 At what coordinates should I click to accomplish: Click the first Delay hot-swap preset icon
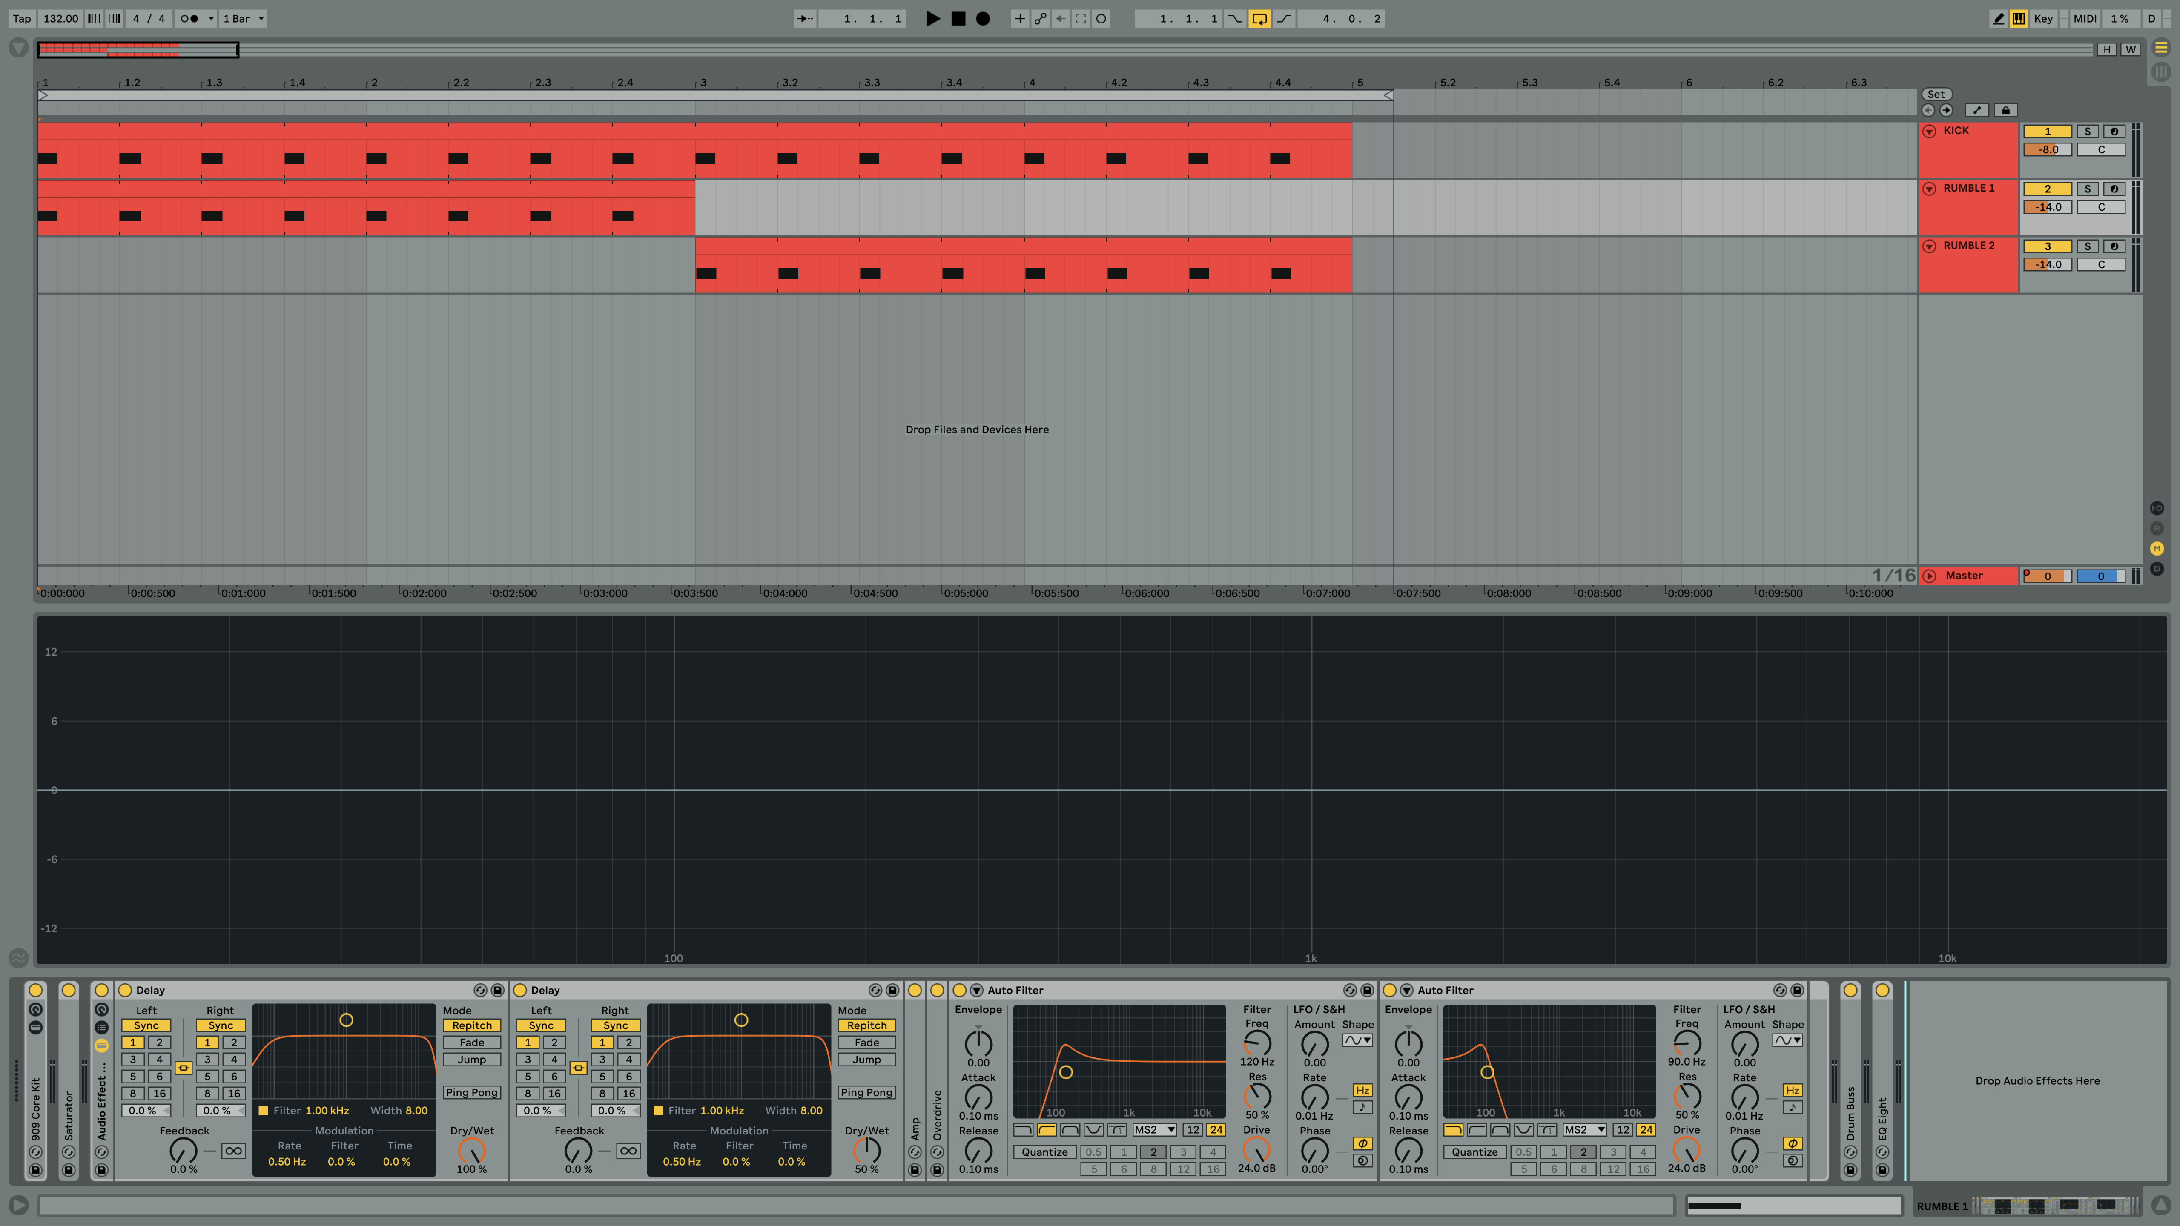tap(480, 990)
